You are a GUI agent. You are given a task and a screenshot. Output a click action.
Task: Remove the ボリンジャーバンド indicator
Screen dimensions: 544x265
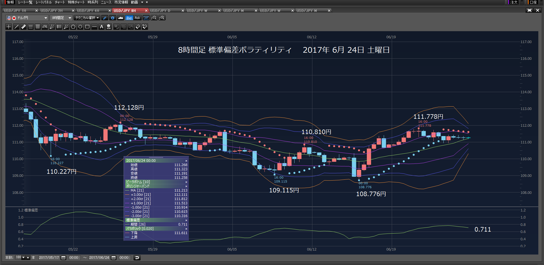186,186
